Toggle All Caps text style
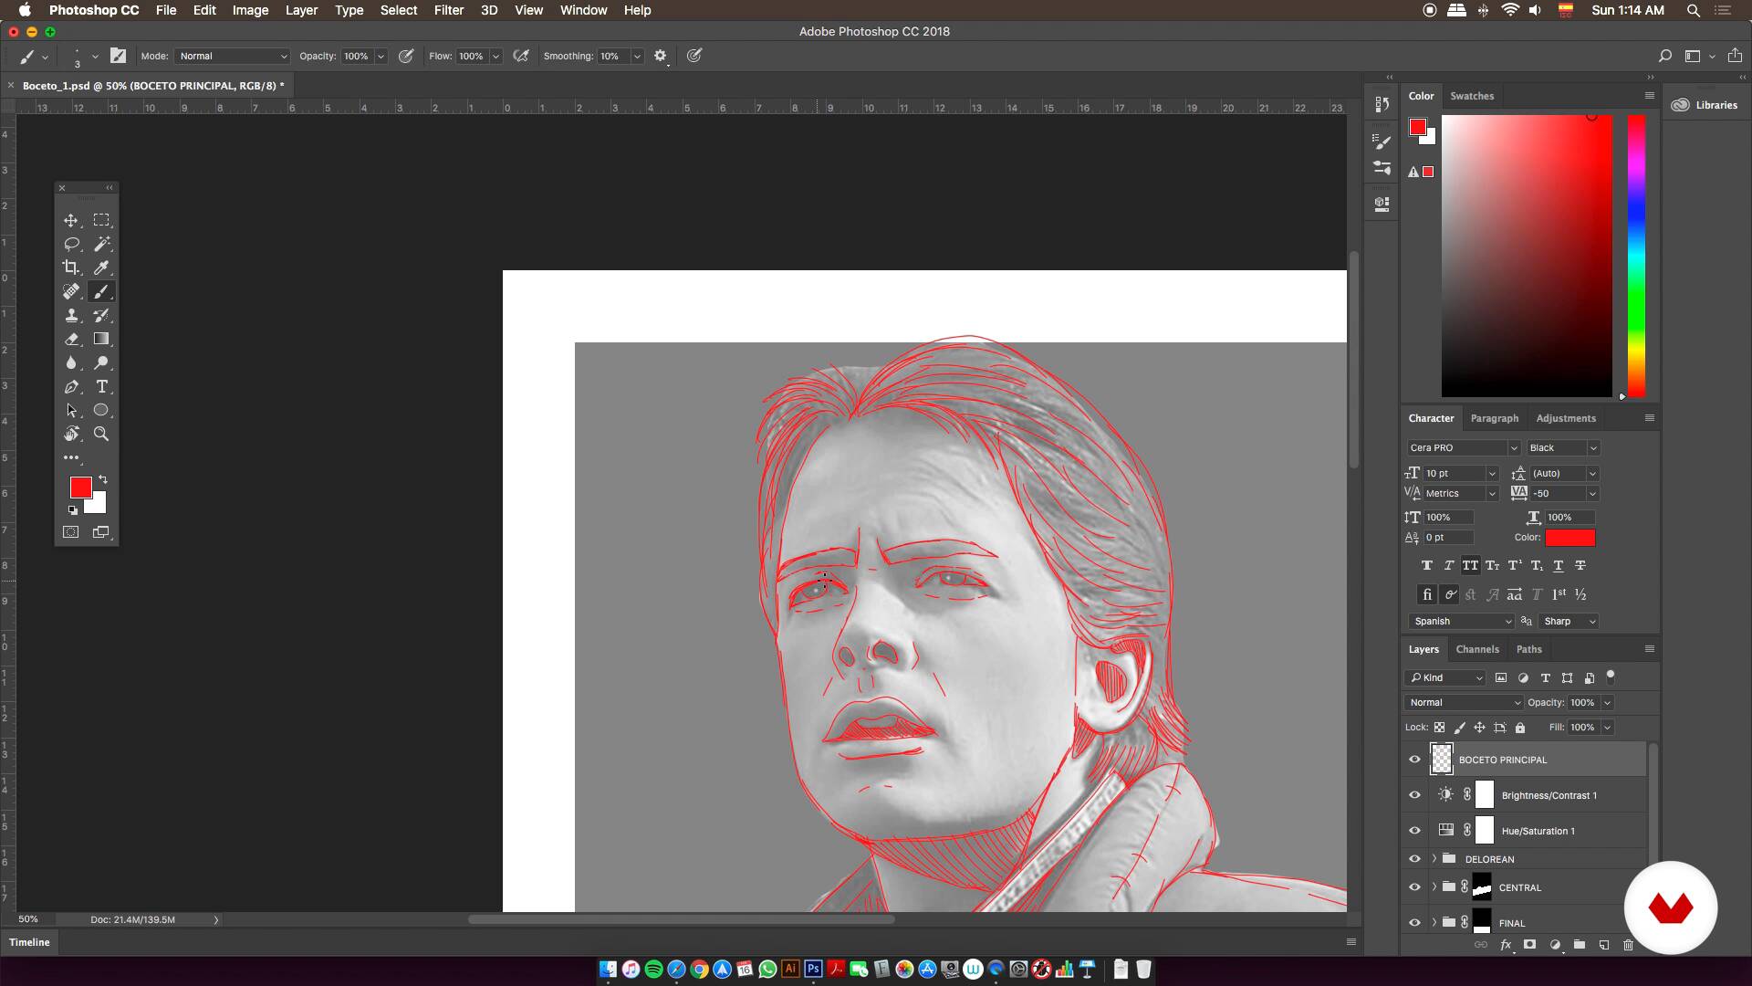Viewport: 1752px width, 986px height. point(1470,565)
